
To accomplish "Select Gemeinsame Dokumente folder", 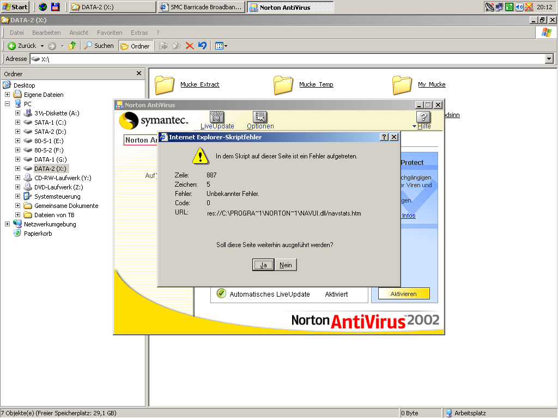I will click(66, 205).
